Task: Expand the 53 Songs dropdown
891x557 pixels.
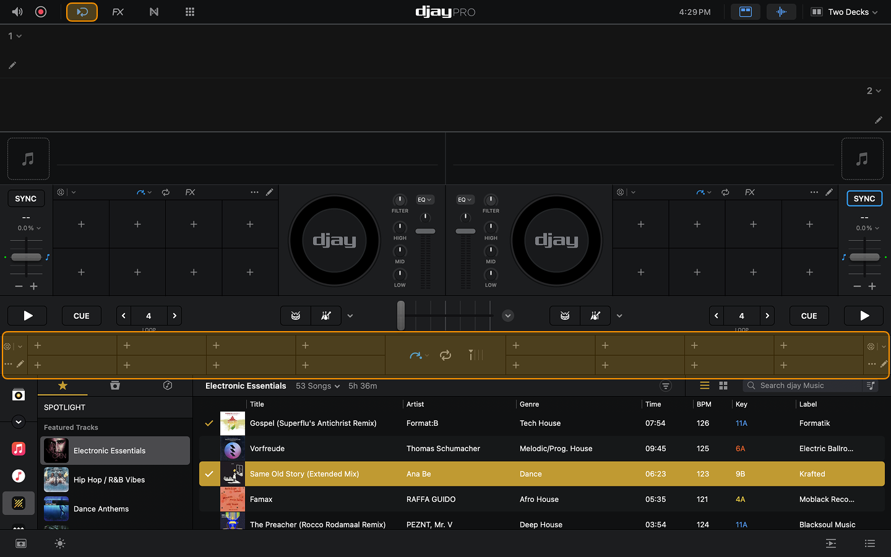Action: click(x=318, y=386)
